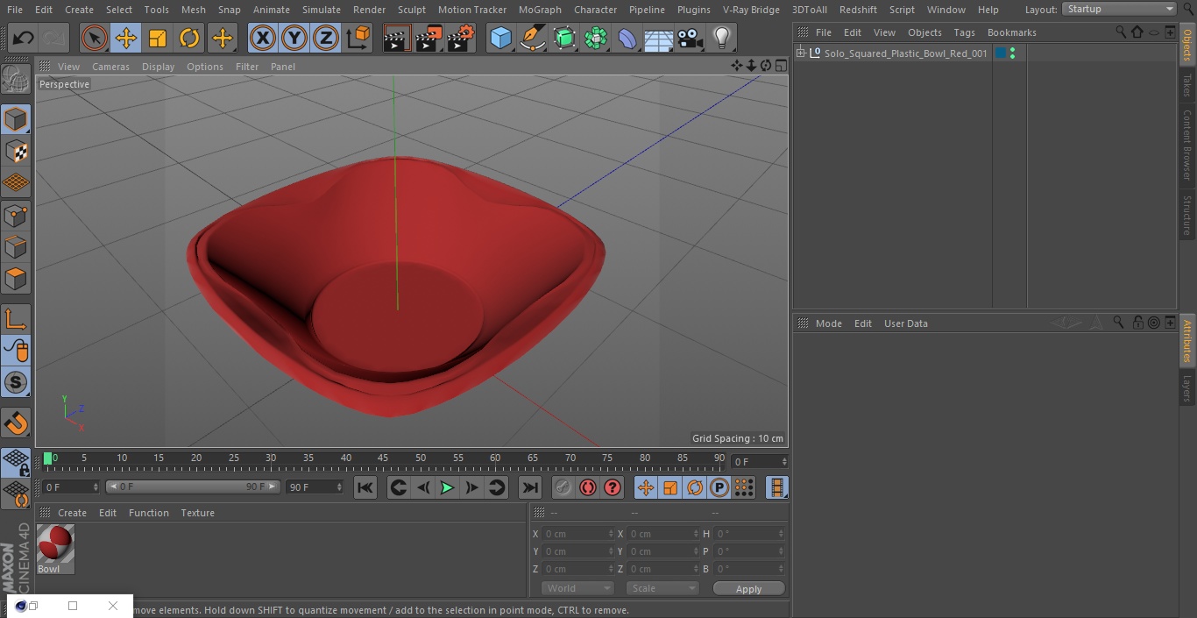
Task: Switch to Texture mode
Action: pyautogui.click(x=17, y=152)
